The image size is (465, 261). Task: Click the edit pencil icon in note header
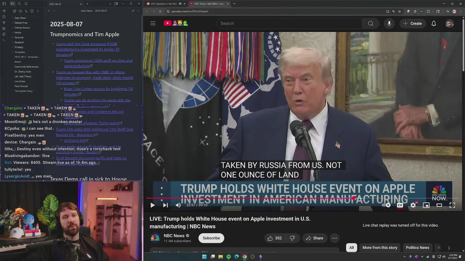coord(133,11)
